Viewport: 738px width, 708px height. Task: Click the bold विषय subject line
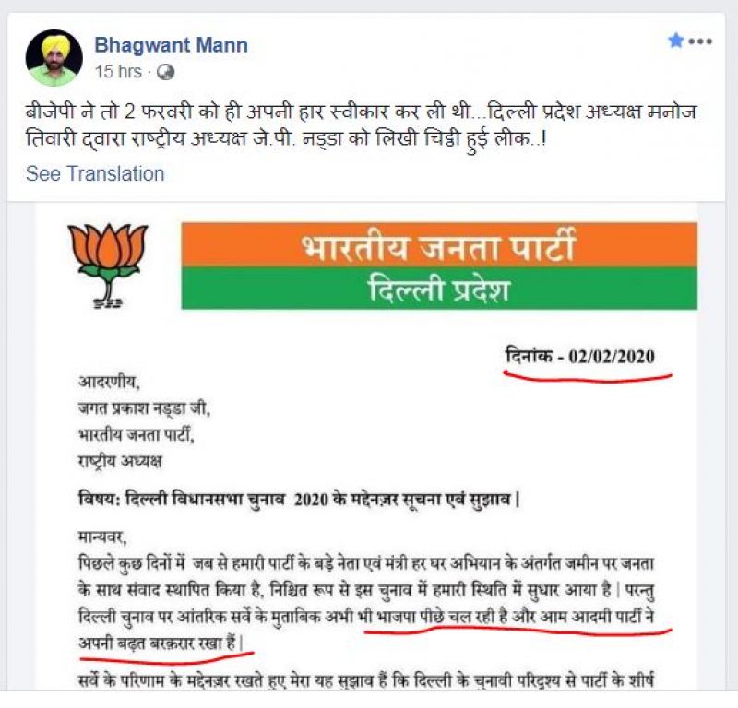(299, 499)
